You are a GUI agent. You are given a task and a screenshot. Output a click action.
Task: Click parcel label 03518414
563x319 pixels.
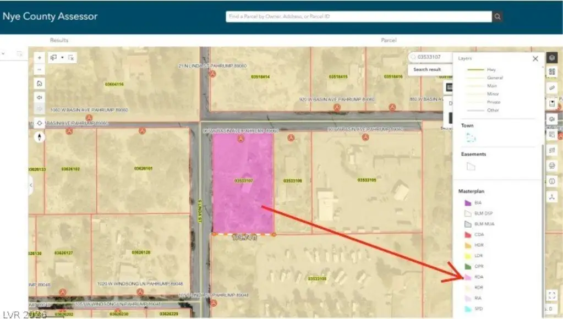pyautogui.click(x=260, y=77)
